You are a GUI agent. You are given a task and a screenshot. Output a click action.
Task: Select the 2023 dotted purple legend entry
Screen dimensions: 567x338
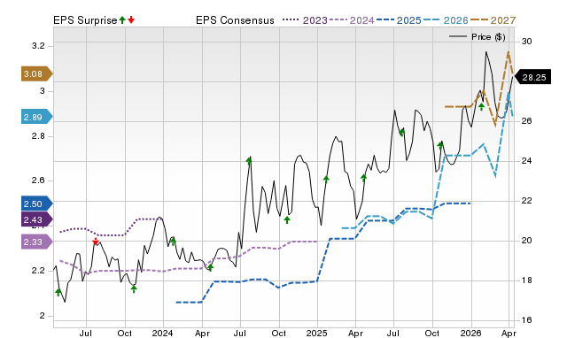click(305, 20)
